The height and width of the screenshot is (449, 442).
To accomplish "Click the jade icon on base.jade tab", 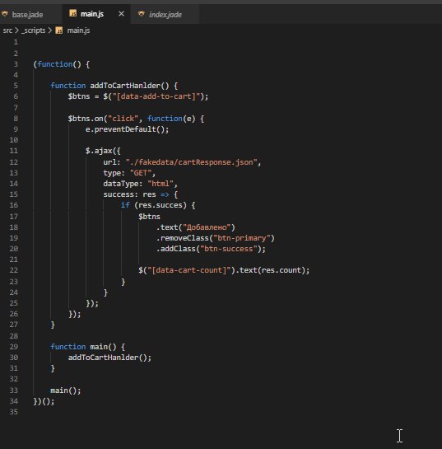I will tap(5, 14).
